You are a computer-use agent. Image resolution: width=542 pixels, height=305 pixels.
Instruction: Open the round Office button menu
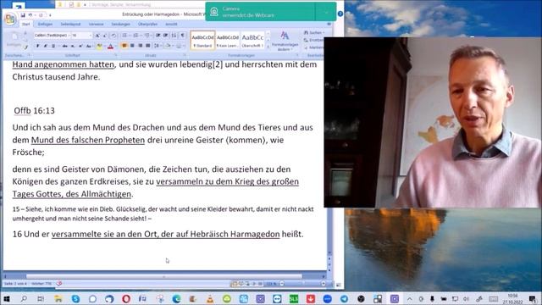[x=10, y=19]
